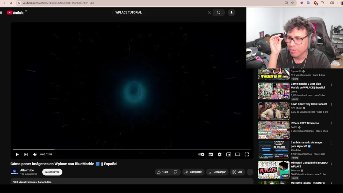Open more actions ellipsis below video
This screenshot has width=343, height=193.
pos(250,172)
